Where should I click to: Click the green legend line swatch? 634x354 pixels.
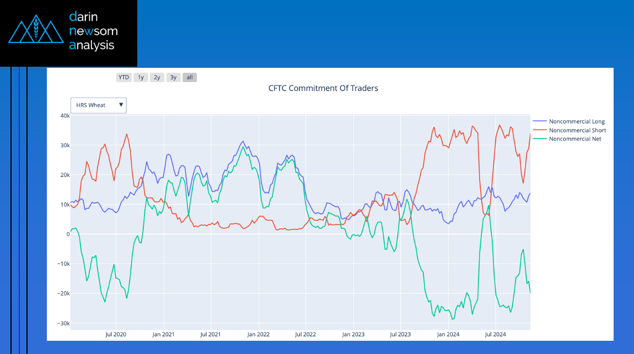tap(540, 139)
